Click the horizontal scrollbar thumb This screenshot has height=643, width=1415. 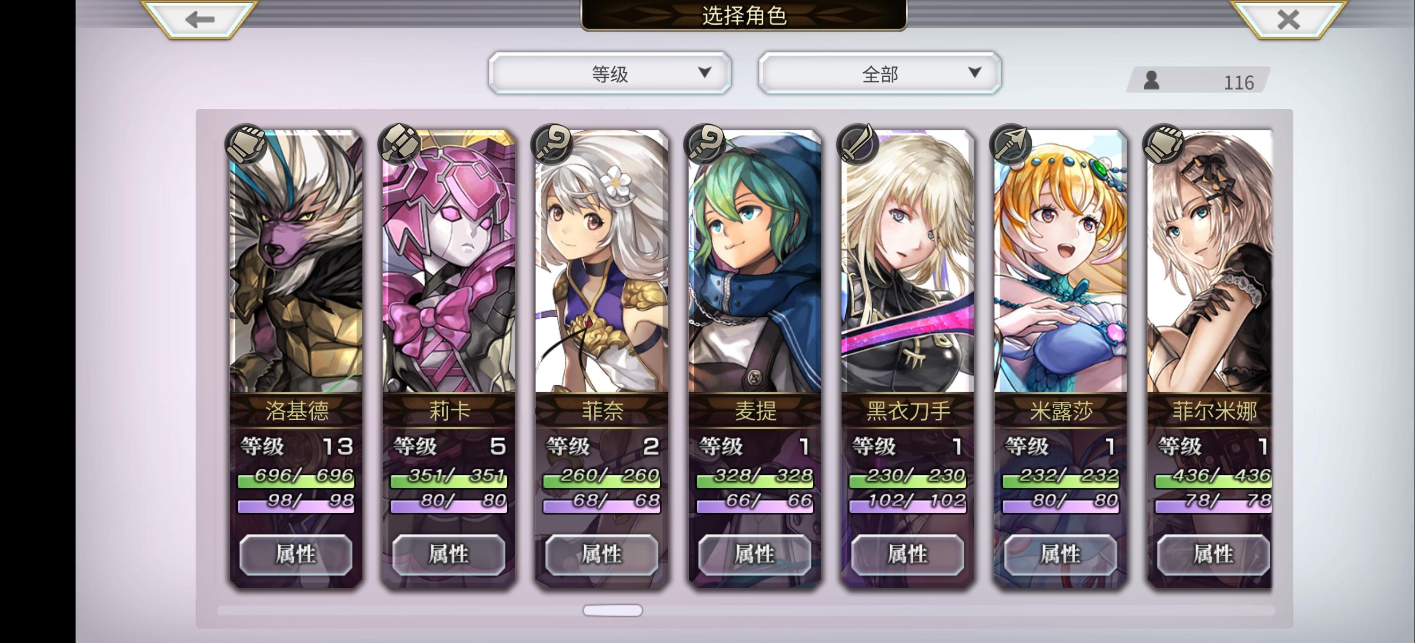click(x=613, y=611)
